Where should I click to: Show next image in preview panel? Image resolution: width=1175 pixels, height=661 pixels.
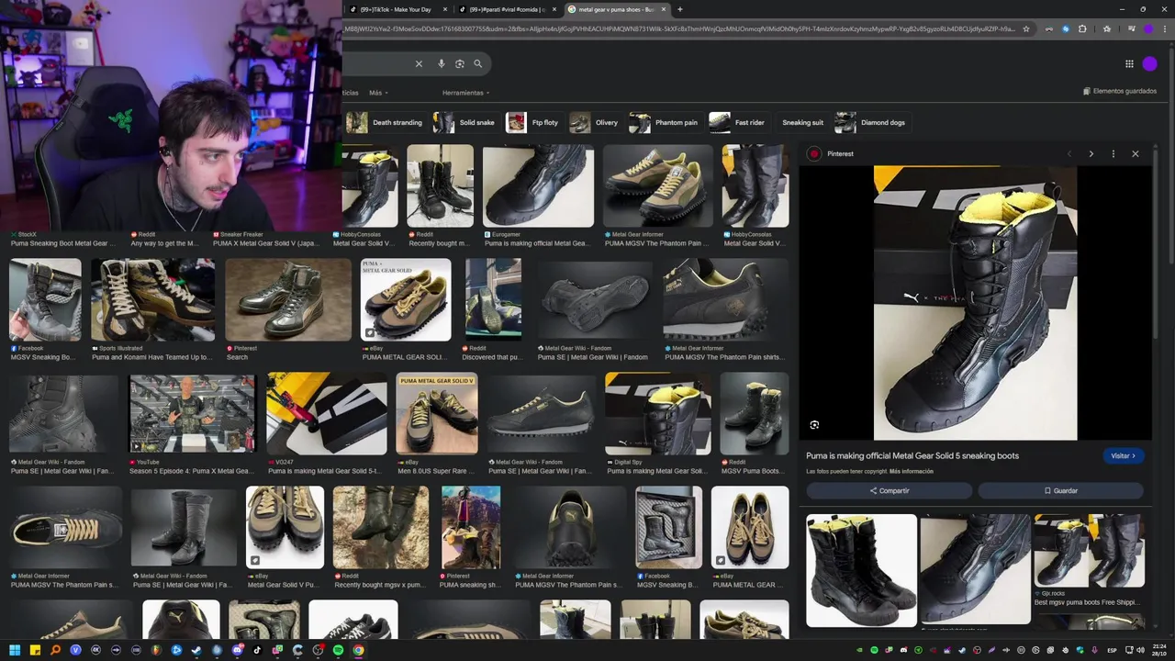coord(1091,153)
